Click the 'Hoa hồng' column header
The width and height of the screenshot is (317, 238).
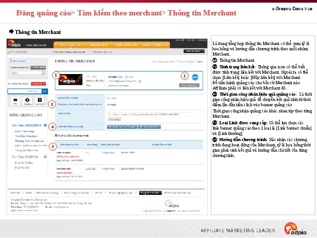92,145
